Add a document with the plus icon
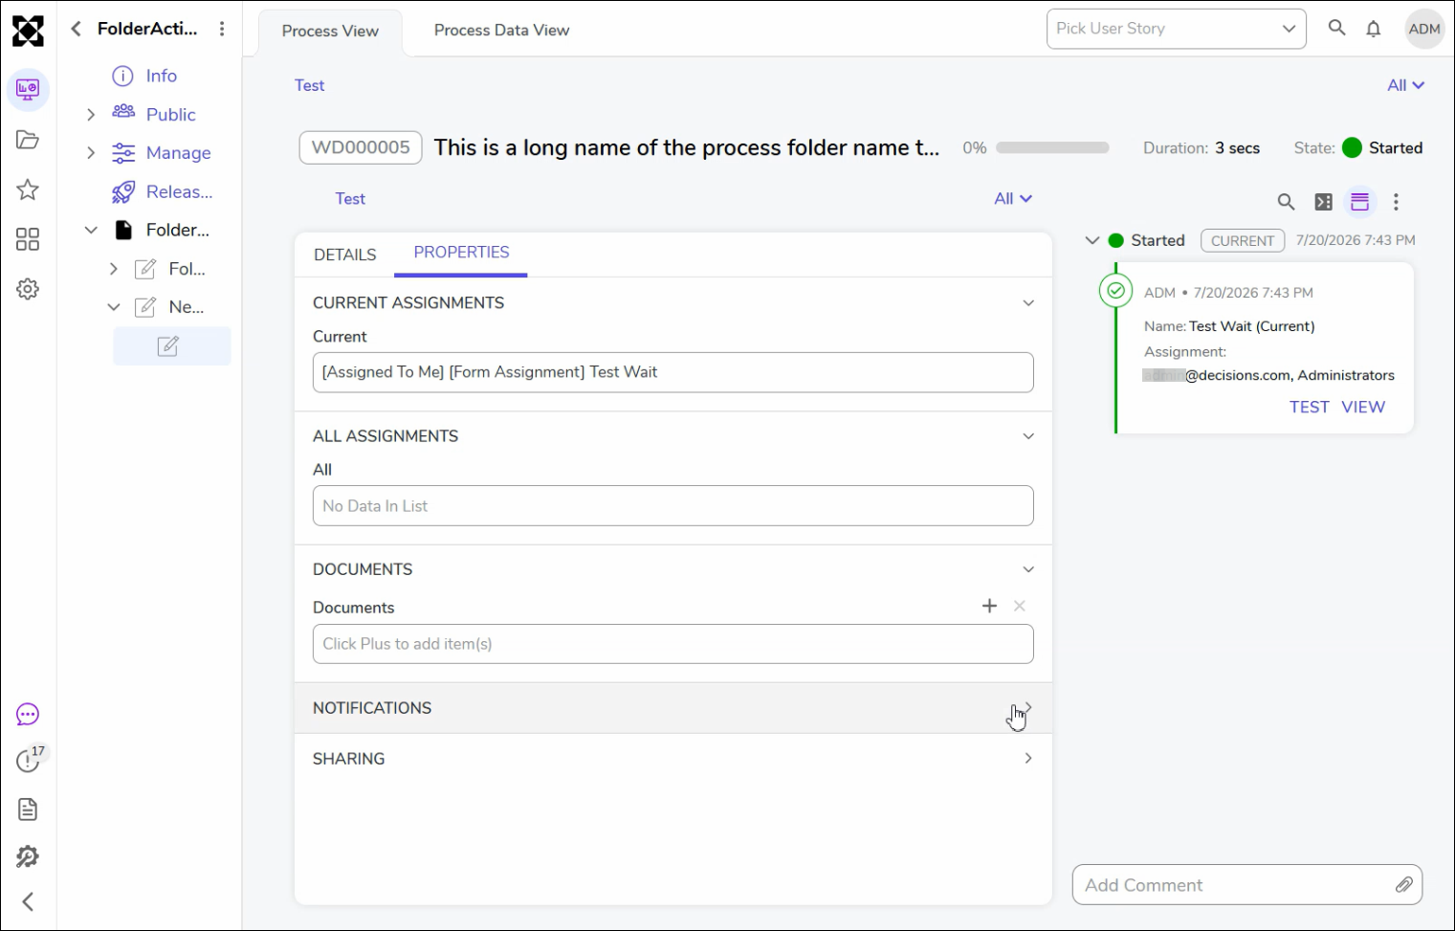Image resolution: width=1455 pixels, height=931 pixels. pyautogui.click(x=990, y=606)
